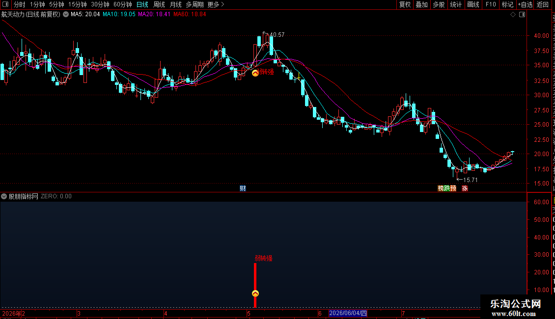555x319 pixels.
Task: Click the 弱转强 icon in indicator panel
Action: pyautogui.click(x=255, y=293)
